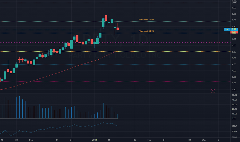Click the 40.00 volume axis label
240x142 pixels.
tap(235, 100)
